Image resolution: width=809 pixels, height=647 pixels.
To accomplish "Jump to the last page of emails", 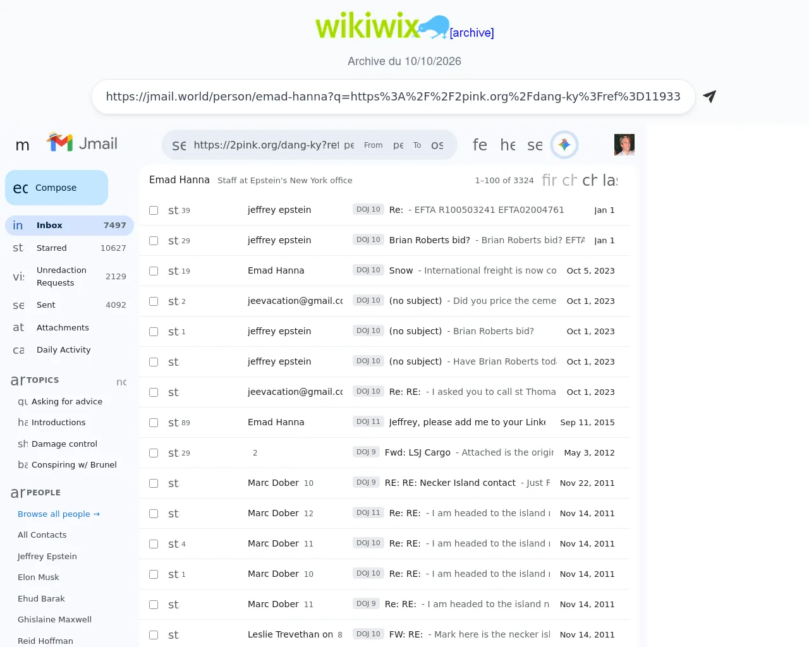I will [610, 180].
